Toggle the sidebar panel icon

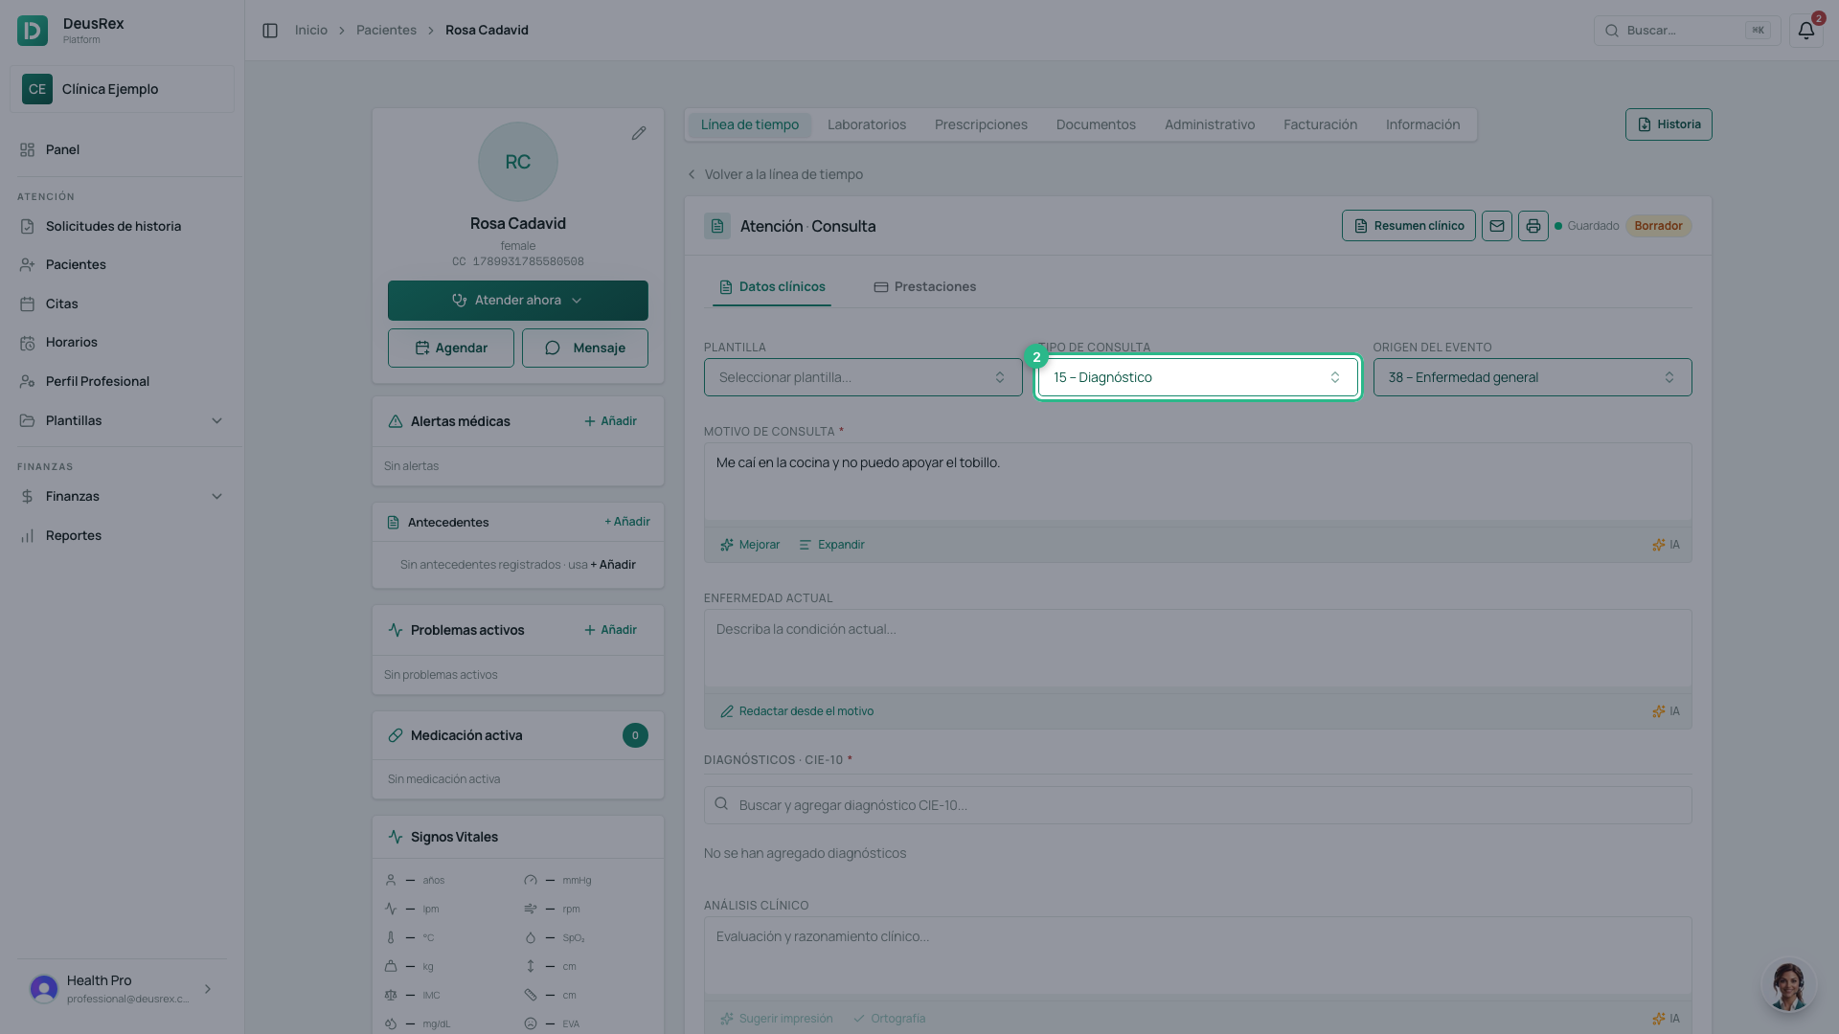270,31
